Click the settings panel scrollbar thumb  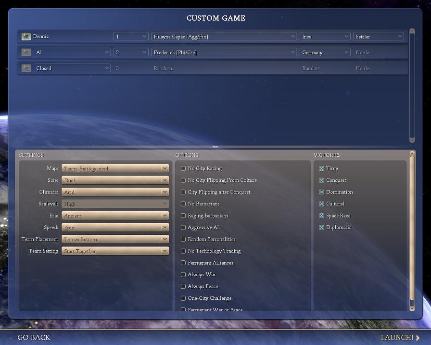click(412, 228)
